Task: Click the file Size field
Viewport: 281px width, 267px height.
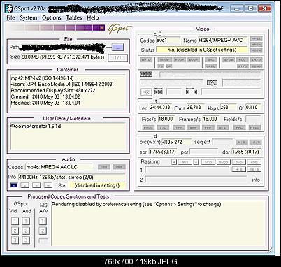Action: (63, 57)
